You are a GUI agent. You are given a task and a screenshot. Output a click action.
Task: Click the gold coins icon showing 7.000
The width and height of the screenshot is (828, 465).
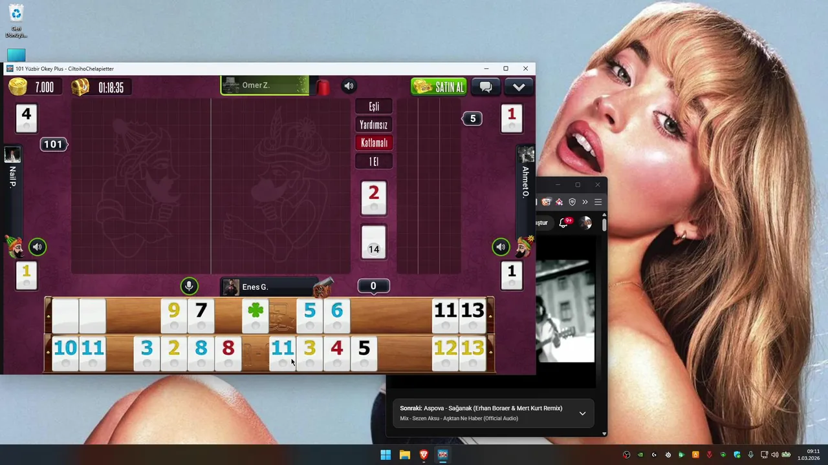click(x=18, y=87)
